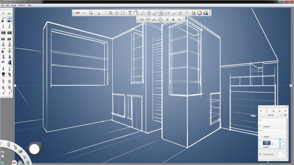Open the Perspective guide tool
Image resolution: width=294 pixels, height=165 pixels.
pos(161,13)
